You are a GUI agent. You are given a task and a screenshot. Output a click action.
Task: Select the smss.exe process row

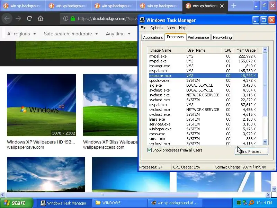tap(203, 139)
